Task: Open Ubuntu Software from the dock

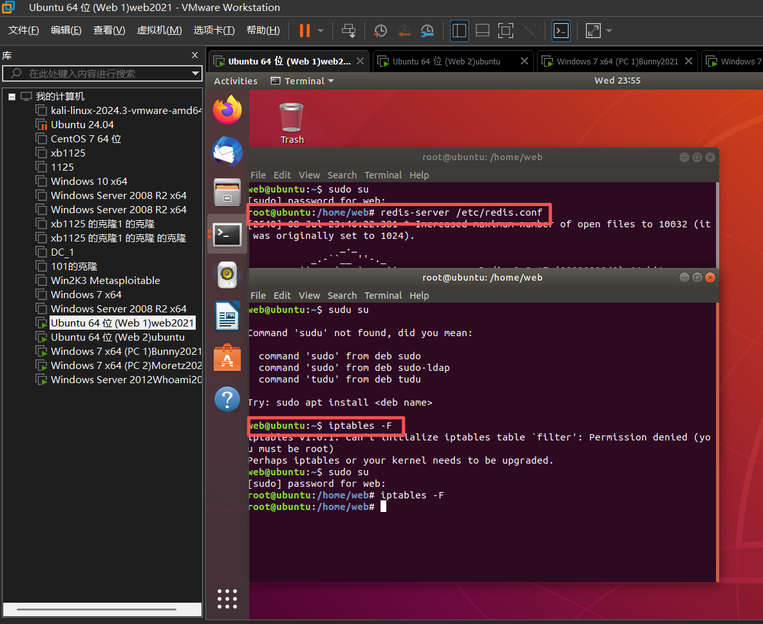Action: point(227,358)
